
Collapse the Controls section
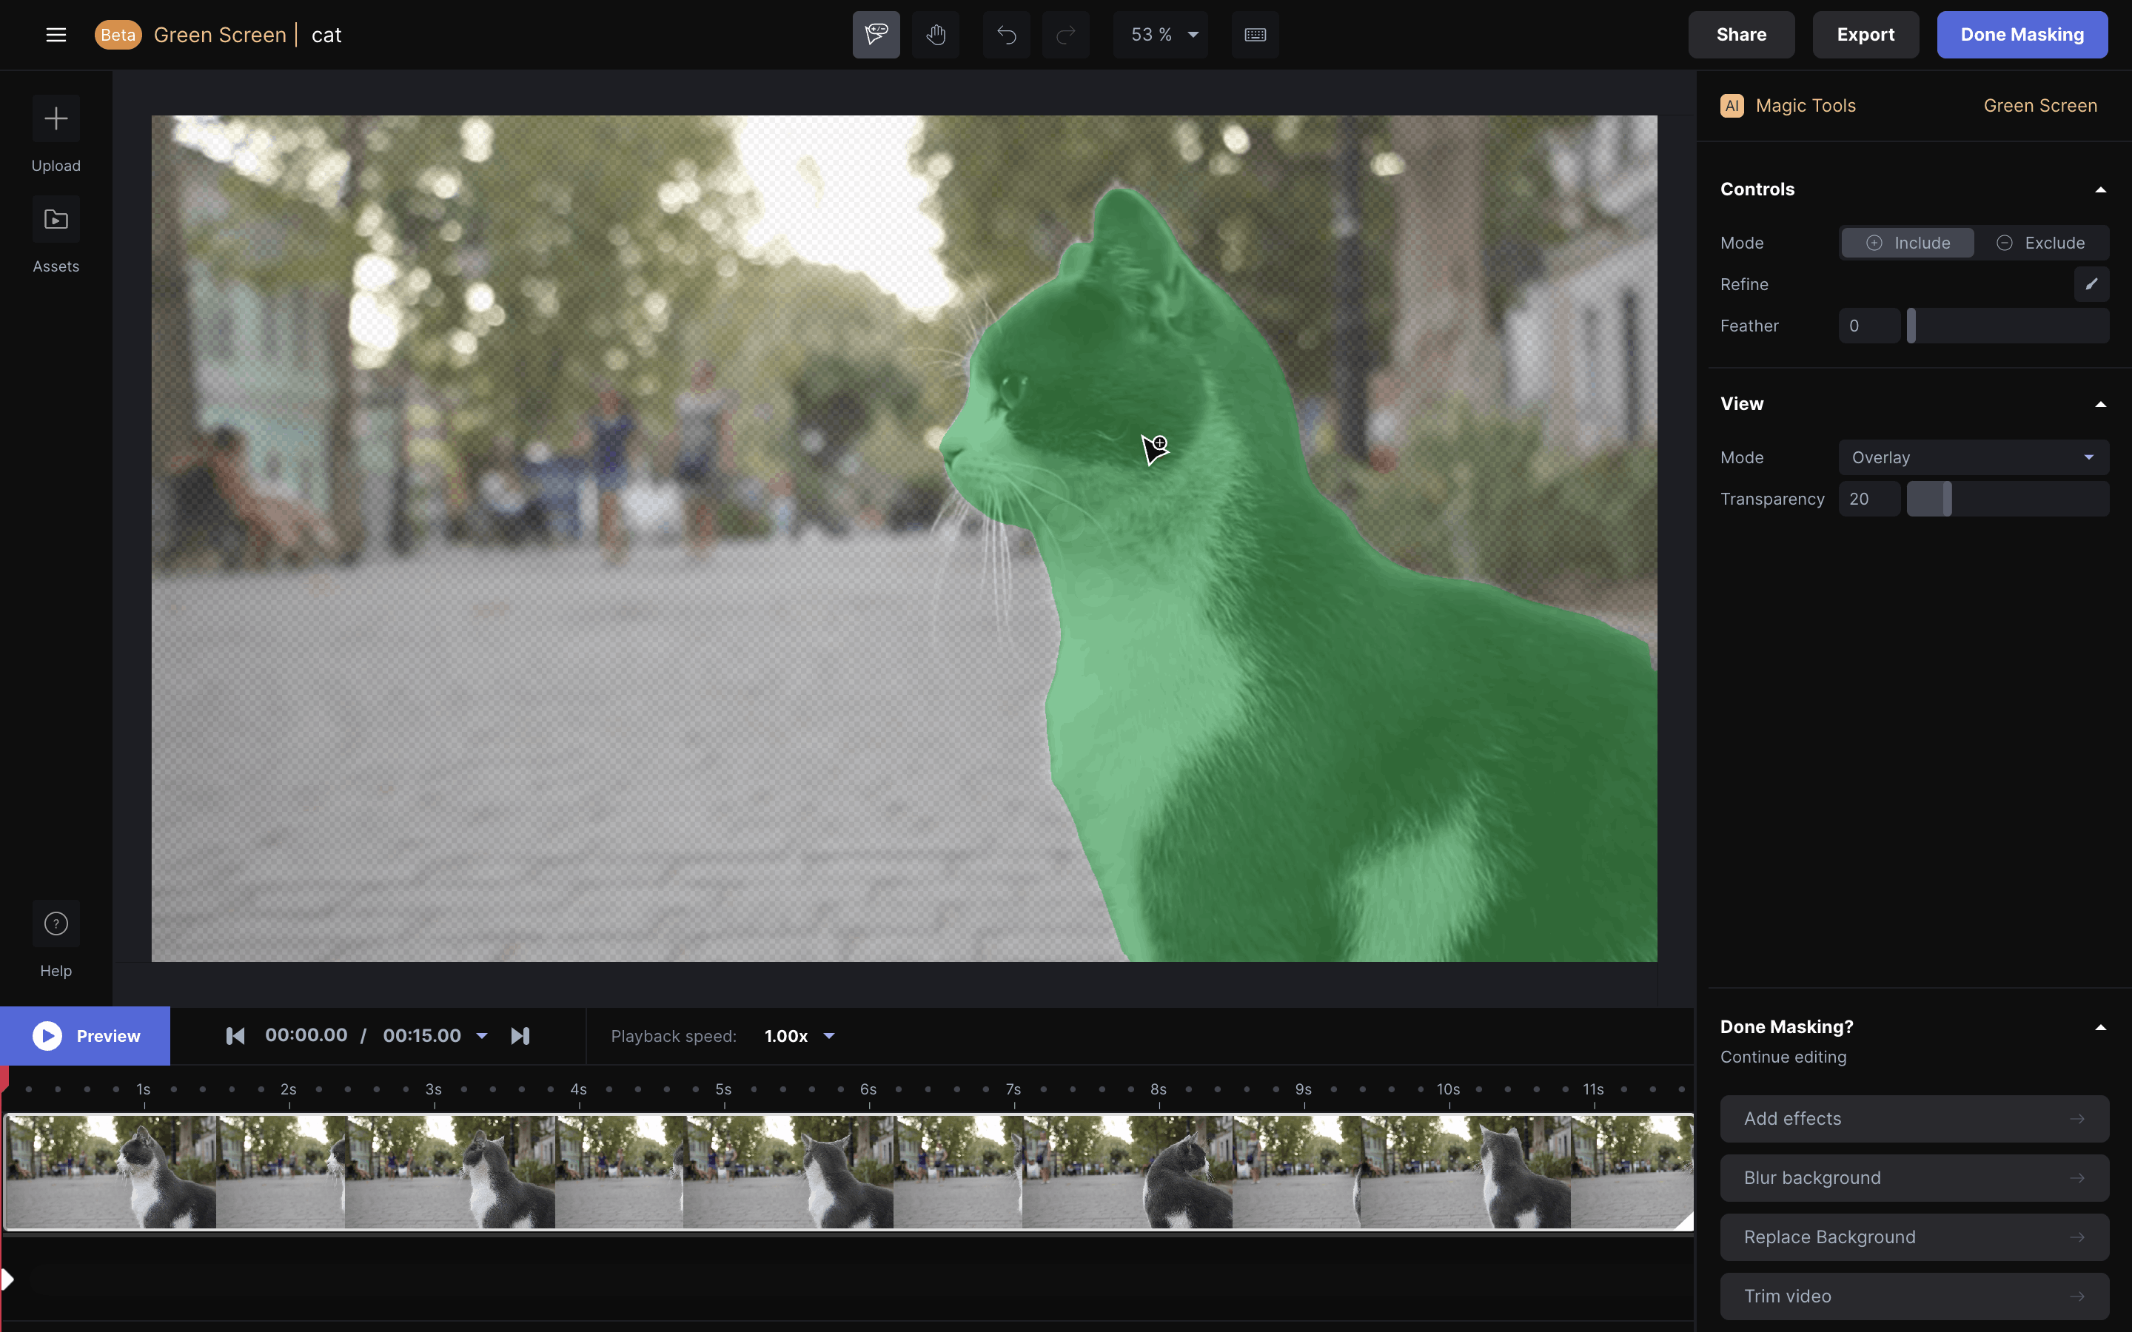point(2100,189)
